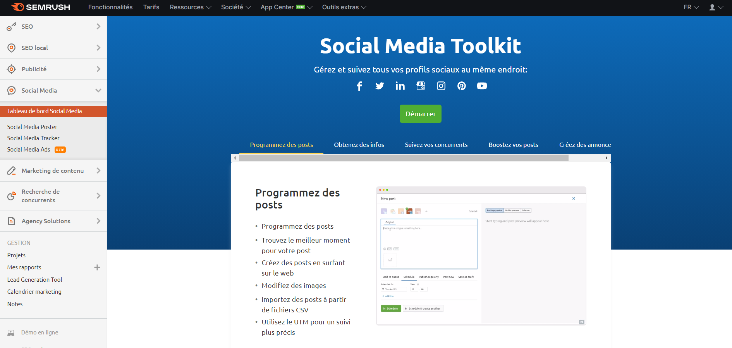
Task: Click the Facebook icon
Action: coord(359,86)
